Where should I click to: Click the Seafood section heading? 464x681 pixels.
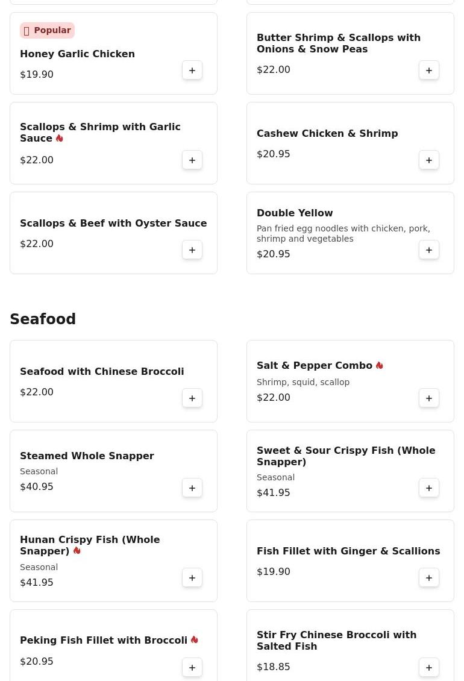(x=43, y=319)
